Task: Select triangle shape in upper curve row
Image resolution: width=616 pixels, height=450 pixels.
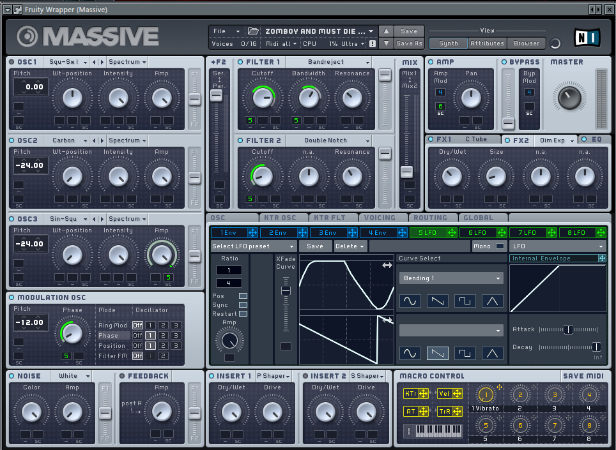Action: 492,301
